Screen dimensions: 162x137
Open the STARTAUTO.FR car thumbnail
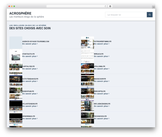(16, 55)
